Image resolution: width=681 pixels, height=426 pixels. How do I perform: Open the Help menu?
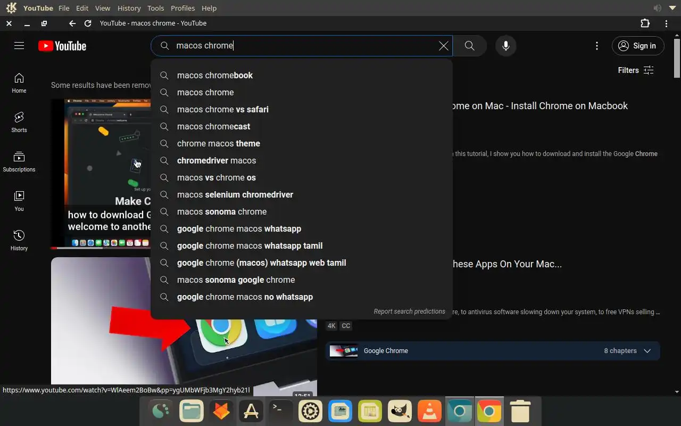point(209,8)
